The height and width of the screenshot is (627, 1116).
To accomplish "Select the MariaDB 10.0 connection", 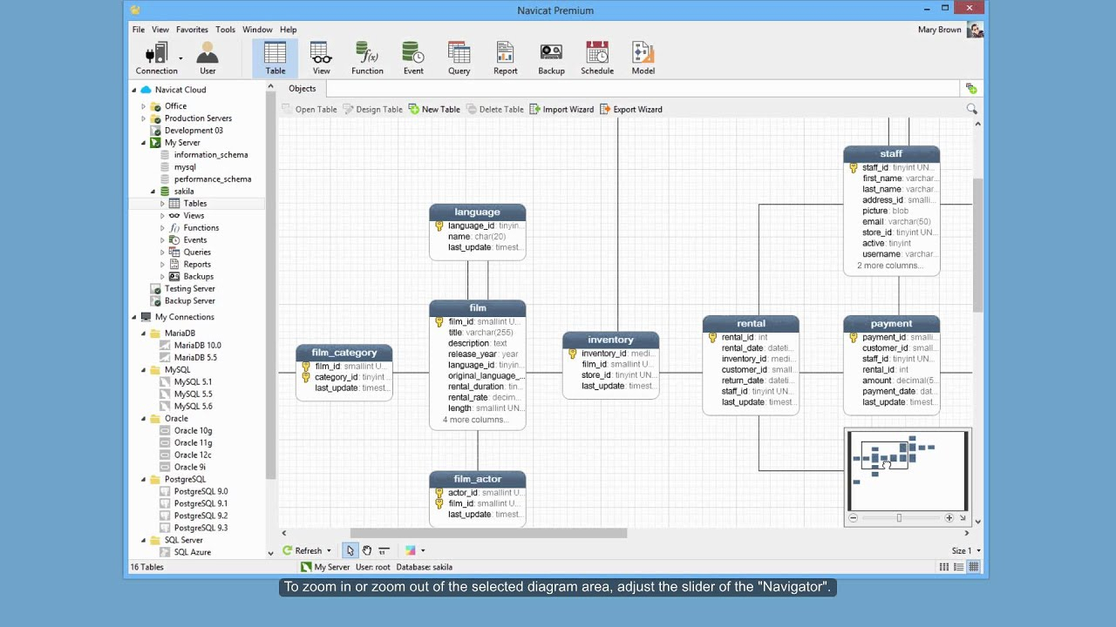I will coord(197,345).
